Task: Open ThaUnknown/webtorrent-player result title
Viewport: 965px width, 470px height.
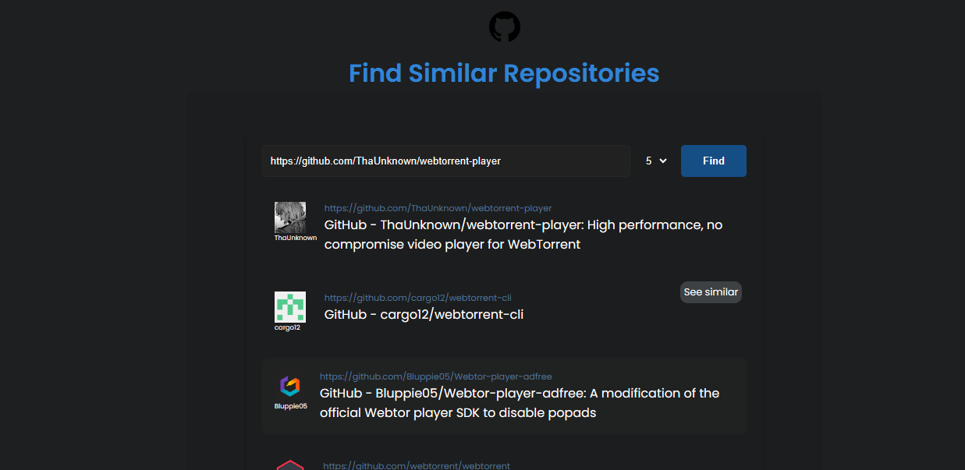Action: click(523, 235)
